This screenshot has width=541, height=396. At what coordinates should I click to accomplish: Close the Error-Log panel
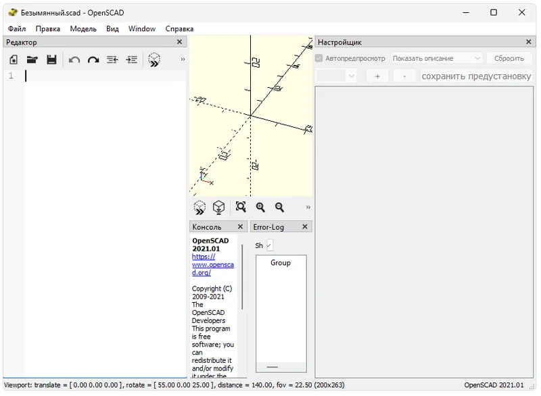305,226
